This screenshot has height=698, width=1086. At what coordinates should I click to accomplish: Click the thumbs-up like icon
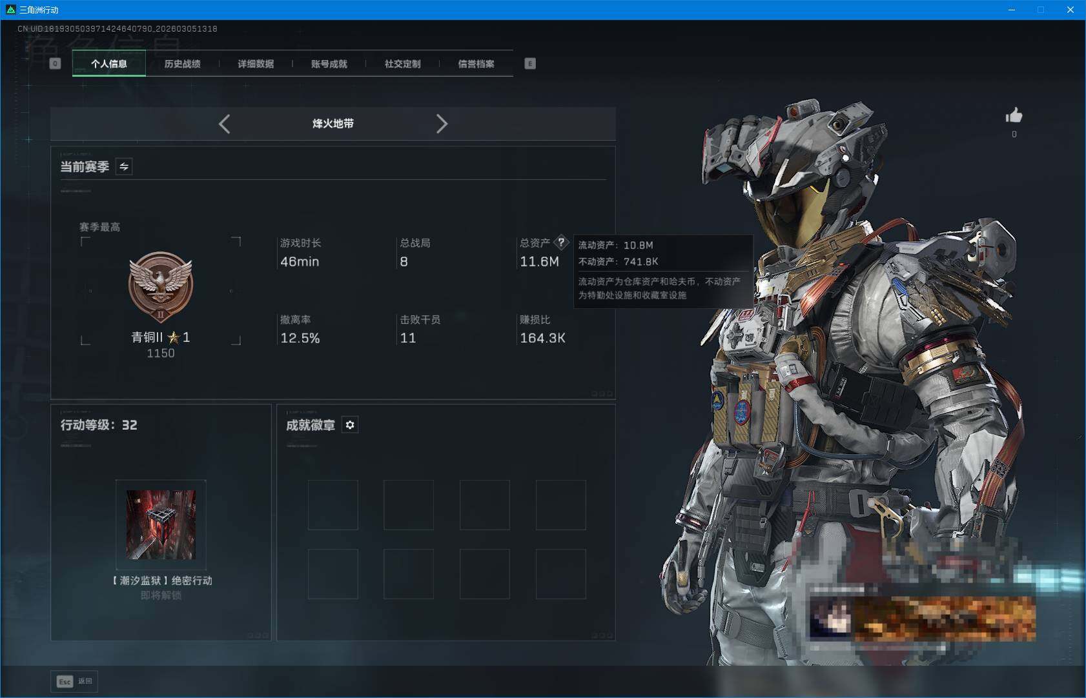click(x=1014, y=116)
